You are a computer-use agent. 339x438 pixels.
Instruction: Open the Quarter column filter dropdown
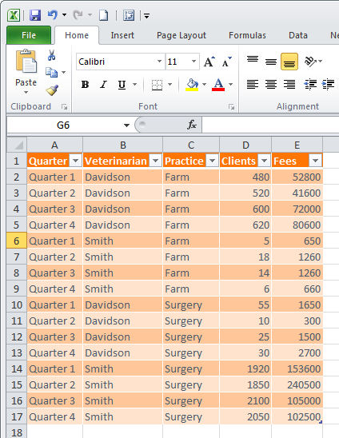[75, 161]
